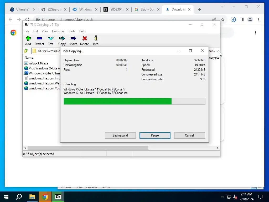The height and width of the screenshot is (202, 269).
Task: Minimize the copying progress dialog
Action: click(x=179, y=51)
